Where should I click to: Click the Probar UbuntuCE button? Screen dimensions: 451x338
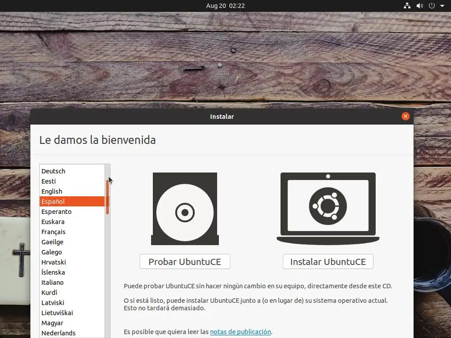(x=185, y=261)
